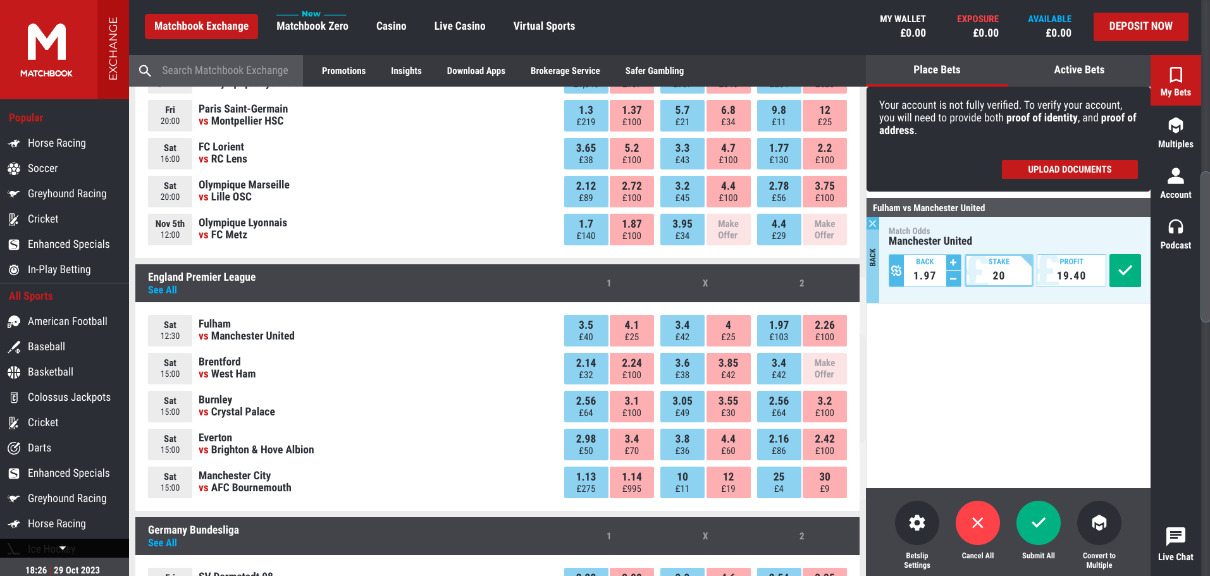The height and width of the screenshot is (576, 1210).
Task: Click the search magnifier icon
Action: (145, 71)
